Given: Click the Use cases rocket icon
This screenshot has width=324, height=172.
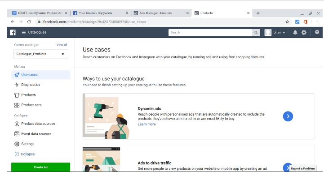Looking at the screenshot, I should click(x=17, y=74).
